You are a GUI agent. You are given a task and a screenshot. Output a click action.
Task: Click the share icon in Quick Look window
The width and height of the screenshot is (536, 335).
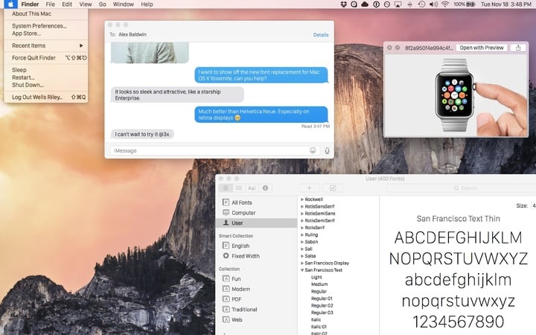click(x=518, y=48)
